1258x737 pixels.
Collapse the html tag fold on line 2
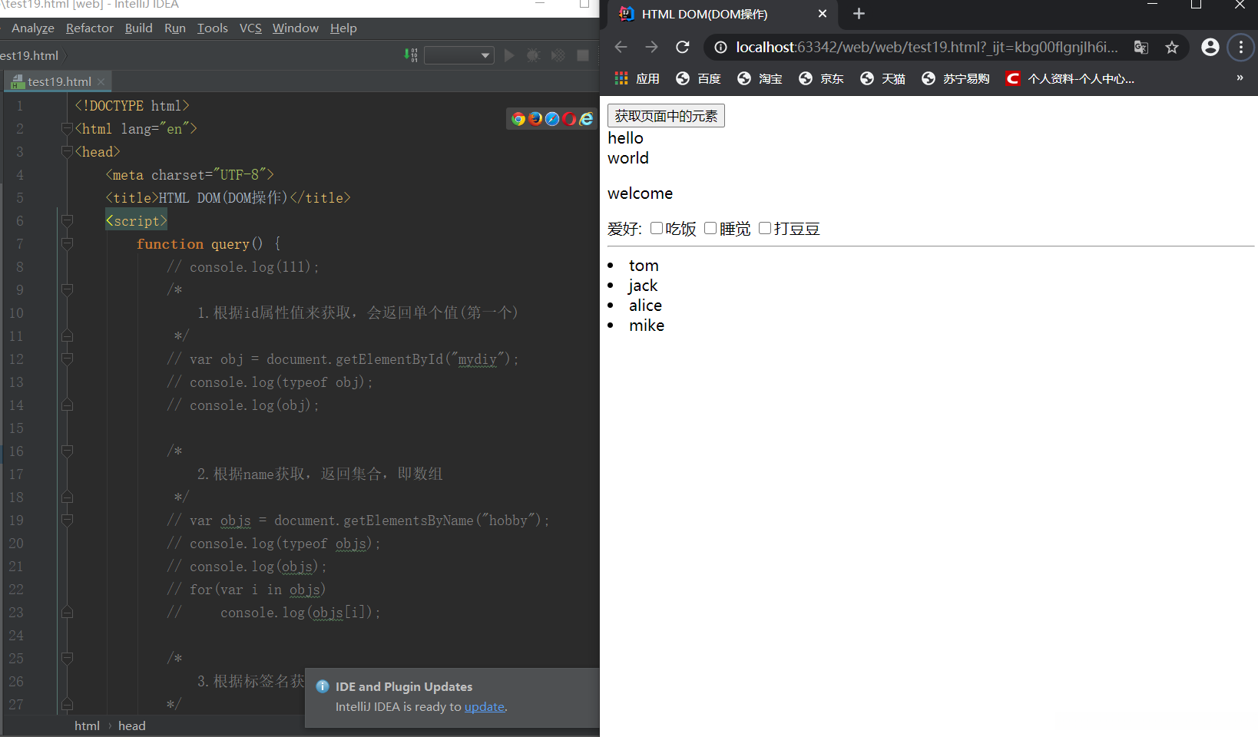click(67, 129)
